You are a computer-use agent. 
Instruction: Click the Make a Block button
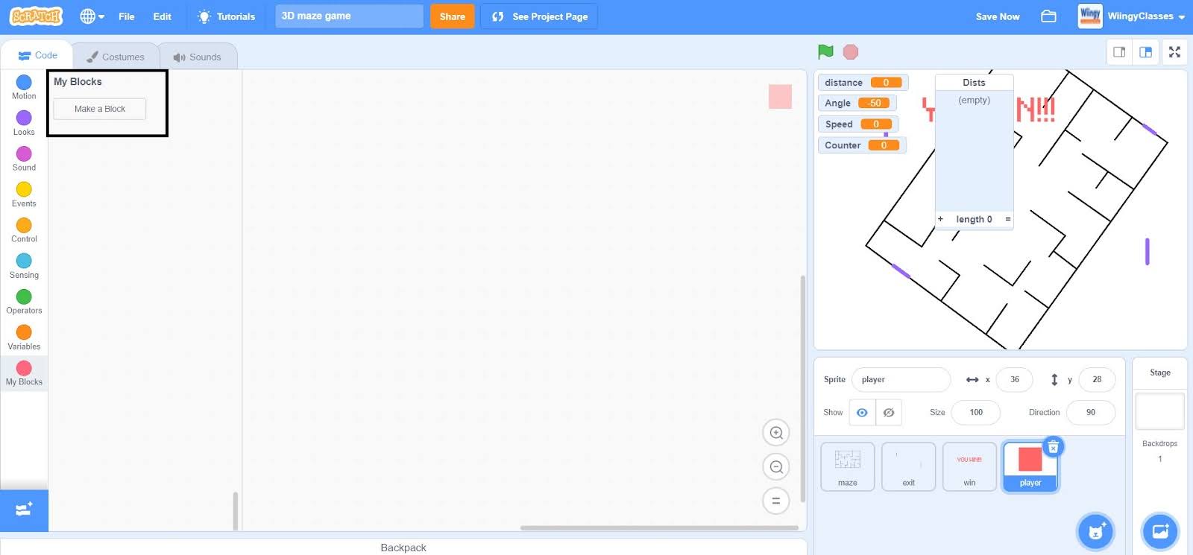pyautogui.click(x=100, y=109)
